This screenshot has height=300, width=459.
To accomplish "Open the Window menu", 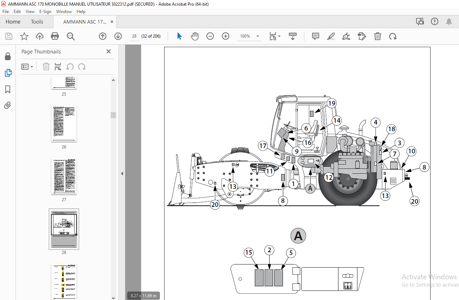I will click(x=64, y=12).
